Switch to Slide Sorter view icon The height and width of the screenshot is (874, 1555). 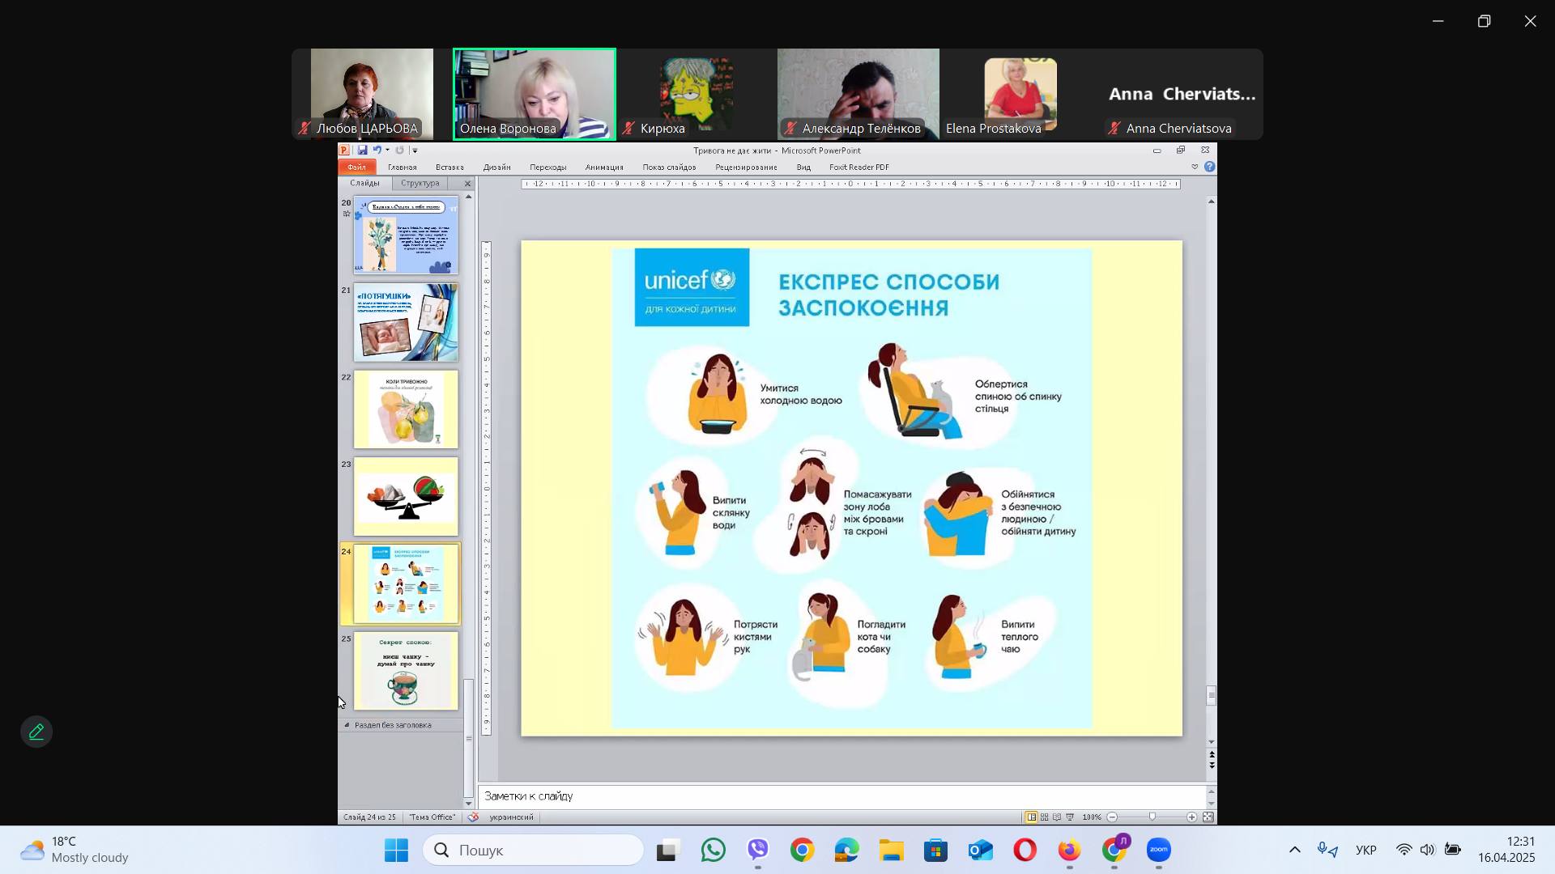click(1044, 817)
